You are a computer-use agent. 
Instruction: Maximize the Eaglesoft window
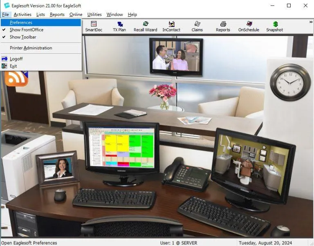pyautogui.click(x=289, y=5)
